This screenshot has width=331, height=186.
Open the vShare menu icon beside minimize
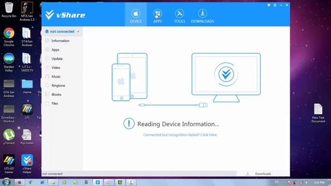[275, 5]
